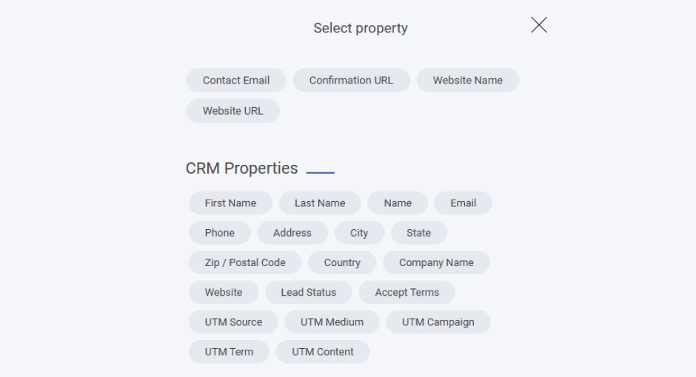
Task: Choose Zip / Postal Code property
Action: pyautogui.click(x=245, y=262)
